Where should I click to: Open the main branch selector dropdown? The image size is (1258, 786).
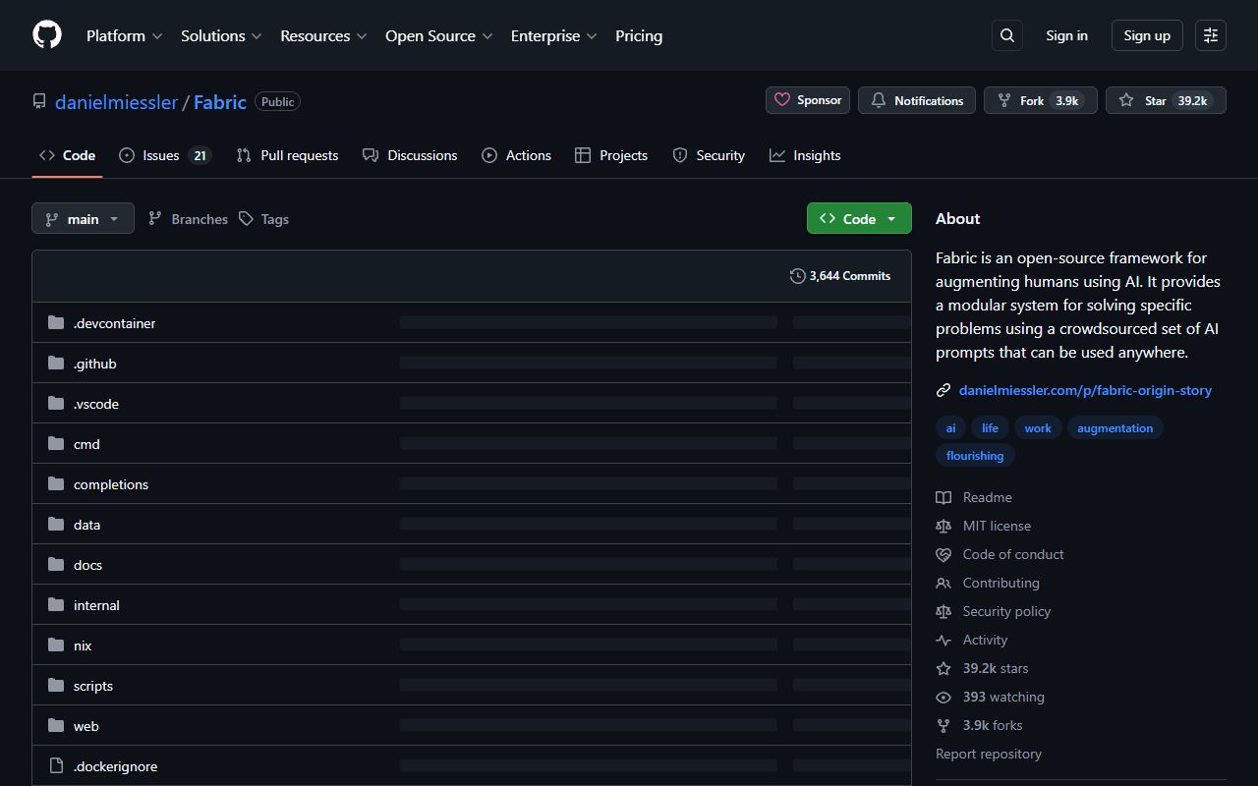(83, 218)
